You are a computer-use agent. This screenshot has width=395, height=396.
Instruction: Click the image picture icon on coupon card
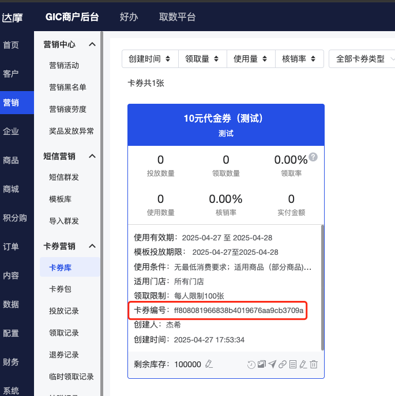pos(262,364)
